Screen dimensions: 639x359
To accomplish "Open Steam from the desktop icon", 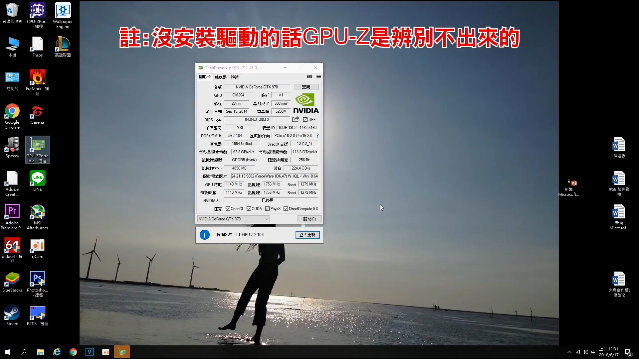I will pyautogui.click(x=12, y=312).
